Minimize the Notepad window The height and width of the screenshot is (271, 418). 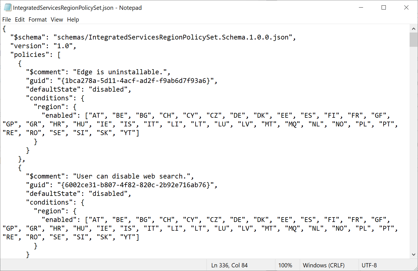361,8
